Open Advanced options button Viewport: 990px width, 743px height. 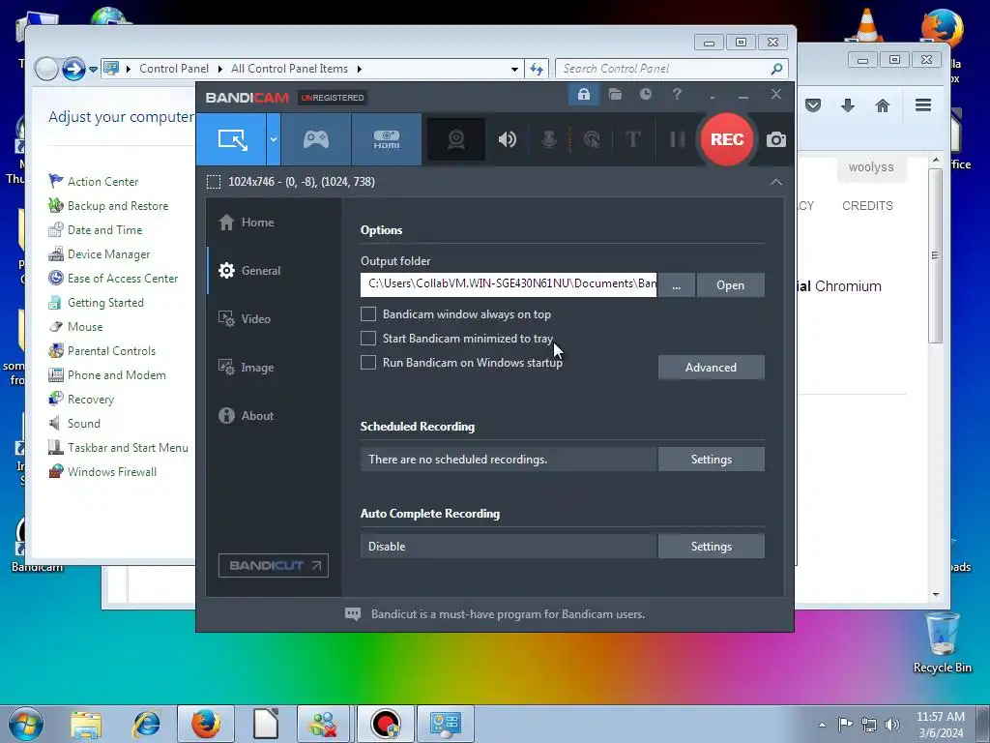711,367
